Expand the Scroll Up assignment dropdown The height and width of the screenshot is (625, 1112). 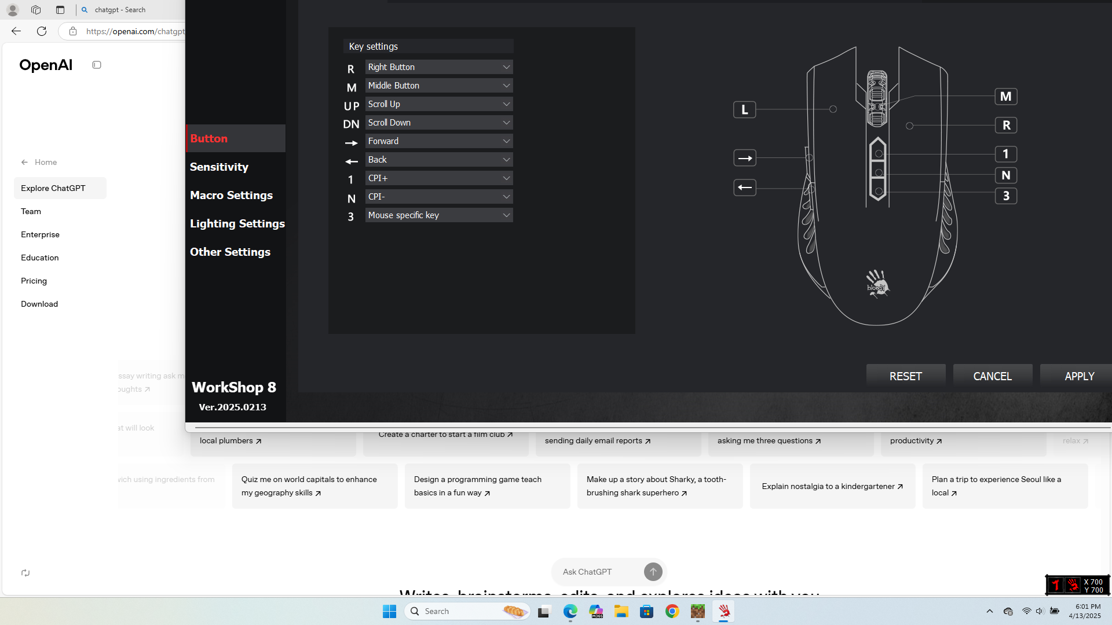point(438,104)
